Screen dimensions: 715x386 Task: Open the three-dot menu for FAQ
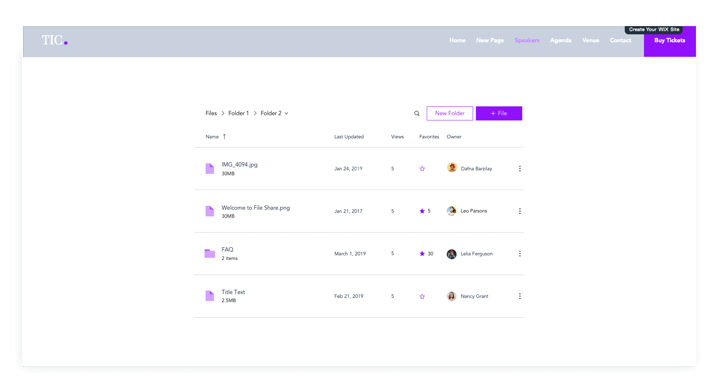point(519,254)
